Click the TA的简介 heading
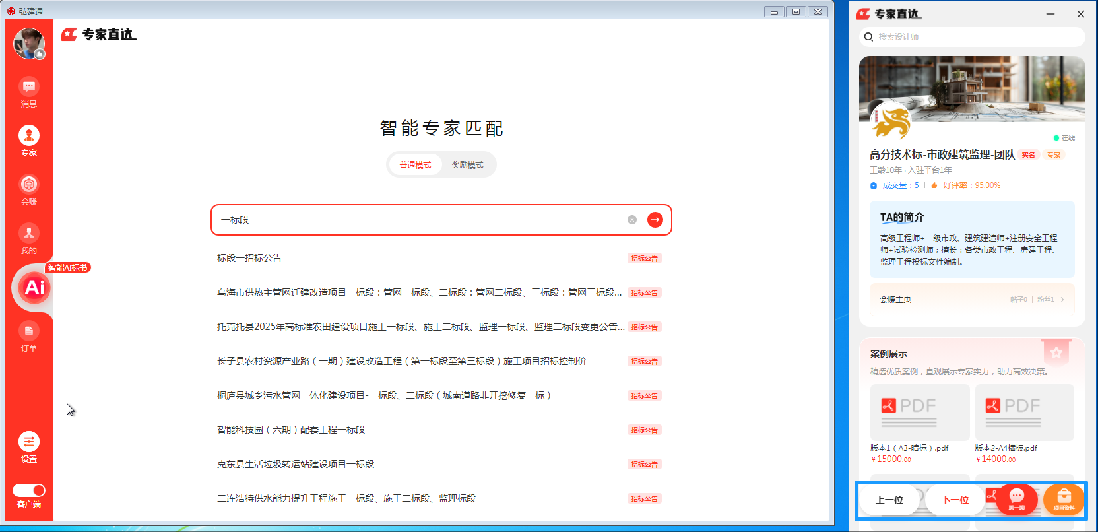This screenshot has height=532, width=1098. click(901, 217)
